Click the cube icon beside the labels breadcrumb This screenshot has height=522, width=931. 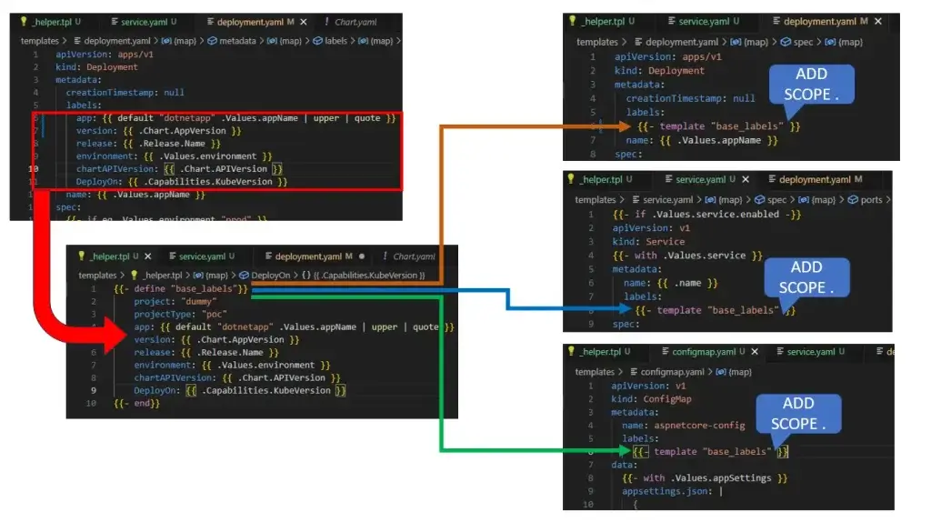(317, 41)
